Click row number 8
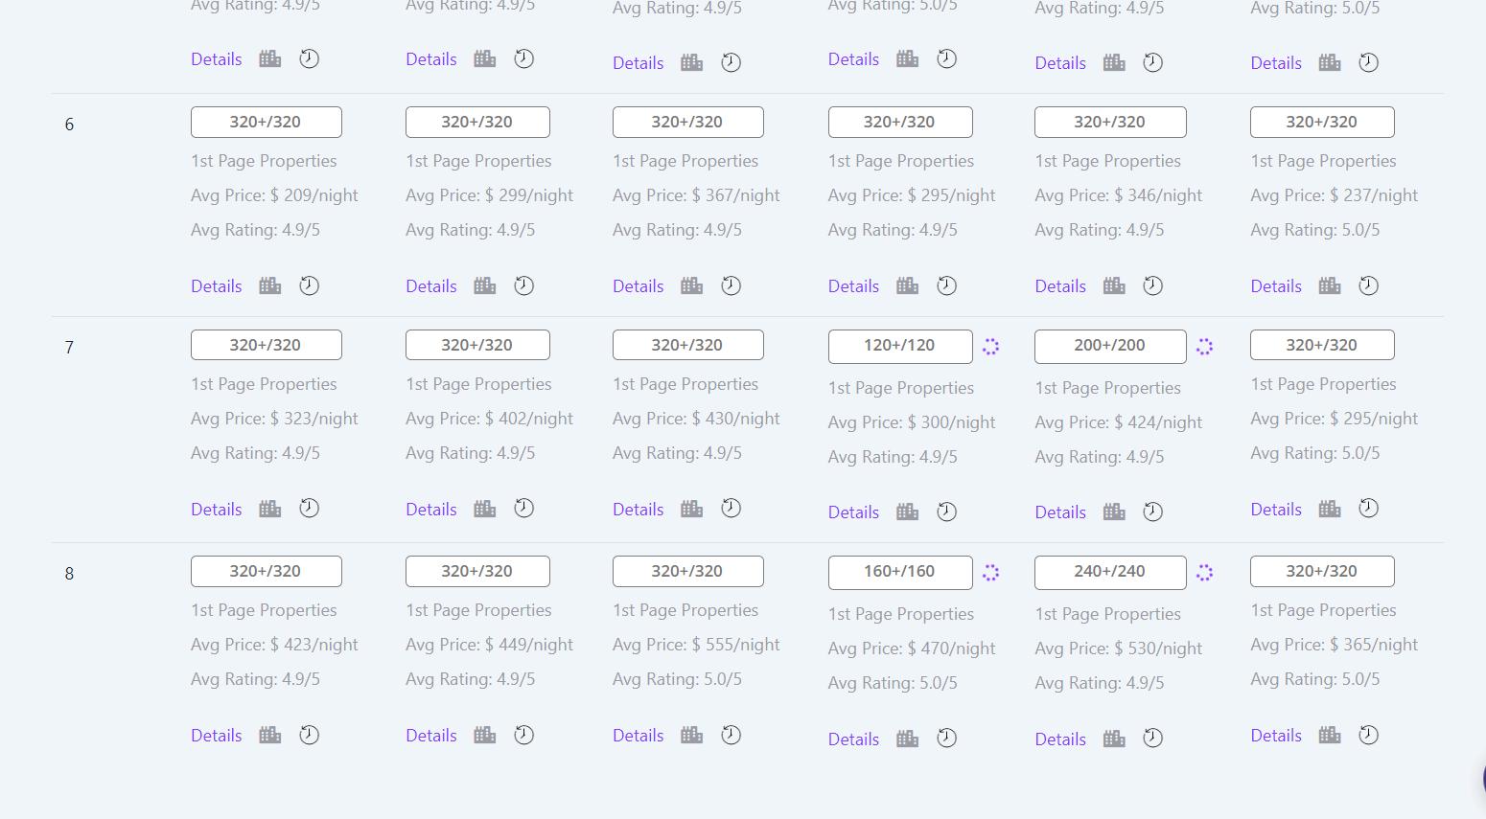Image resolution: width=1486 pixels, height=819 pixels. 69,574
